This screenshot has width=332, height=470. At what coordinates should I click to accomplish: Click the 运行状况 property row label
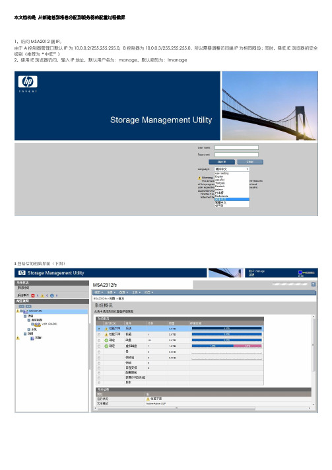click(x=102, y=399)
